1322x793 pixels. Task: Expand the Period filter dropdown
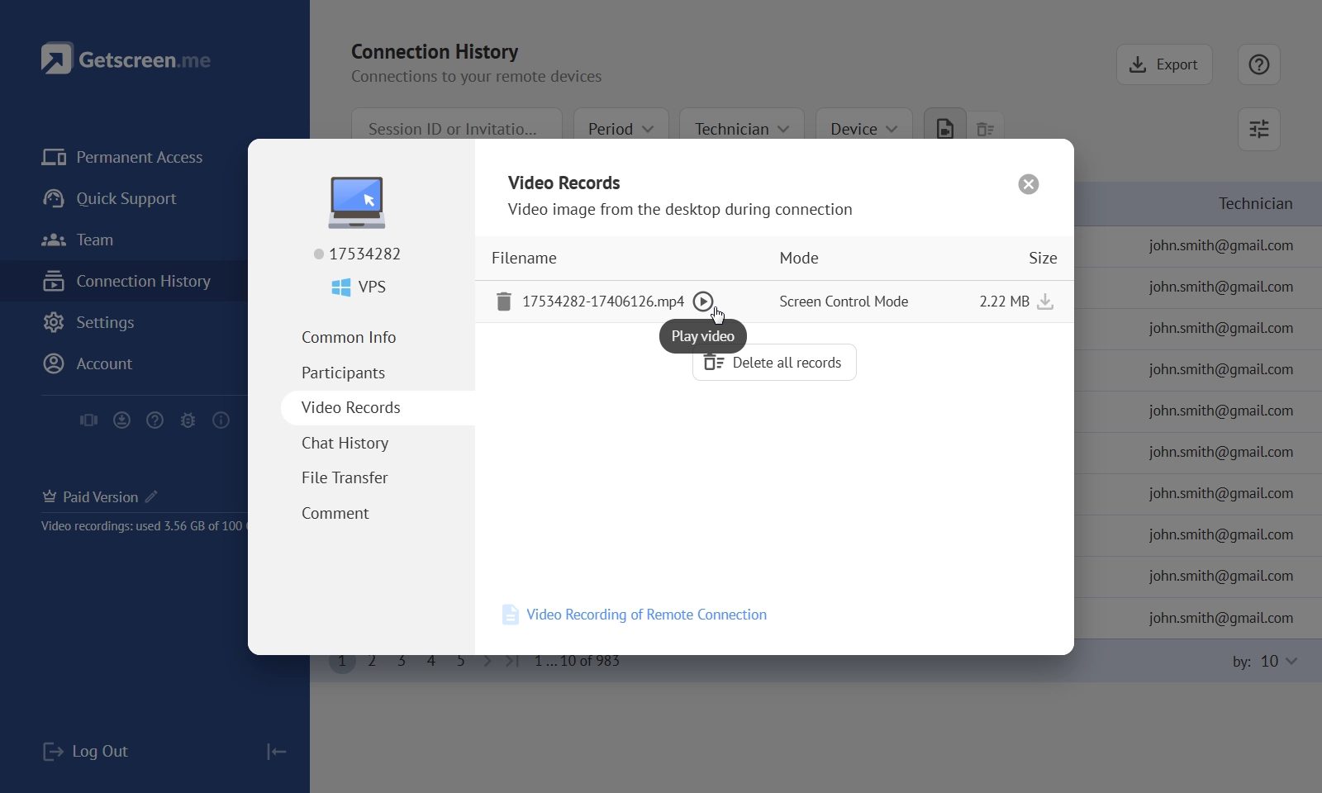tap(621, 129)
